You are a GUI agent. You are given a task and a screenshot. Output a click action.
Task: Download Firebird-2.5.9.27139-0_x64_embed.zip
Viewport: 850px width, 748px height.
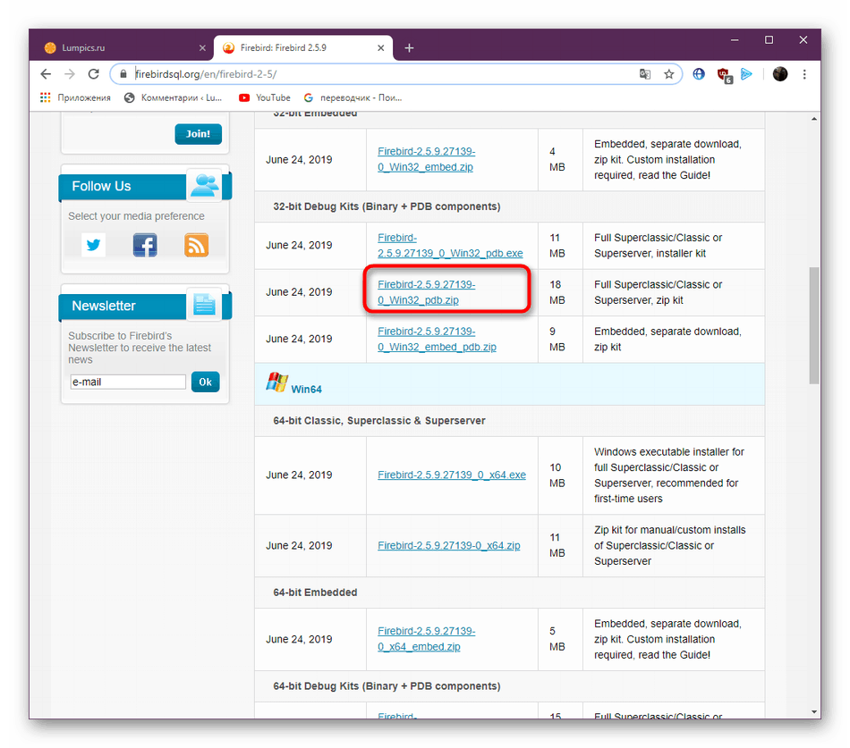pyautogui.click(x=426, y=639)
